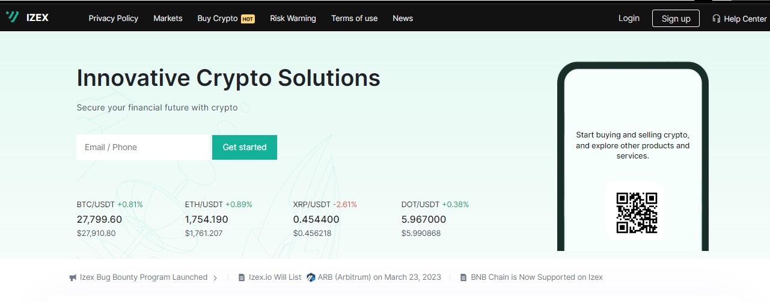Open the Privacy Policy menu item
Image resolution: width=770 pixels, height=302 pixels.
113,18
